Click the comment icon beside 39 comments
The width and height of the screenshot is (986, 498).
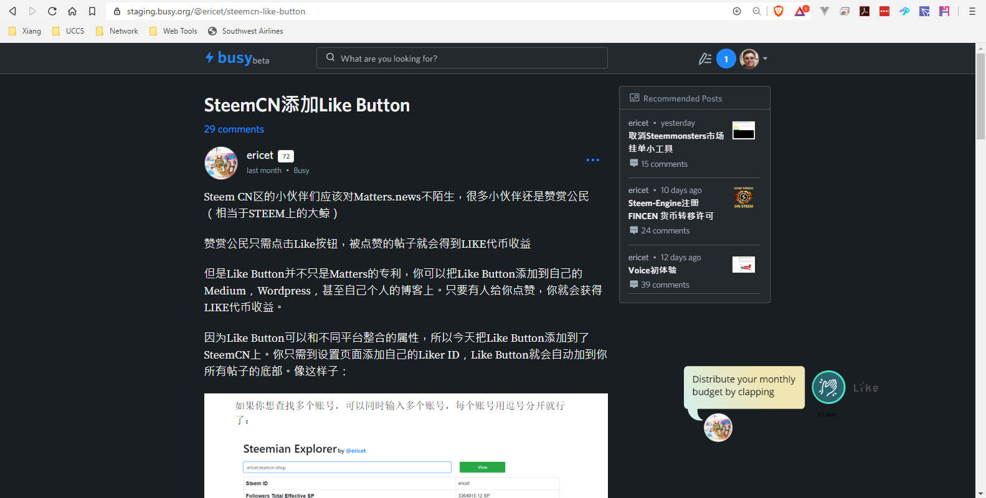(x=634, y=284)
